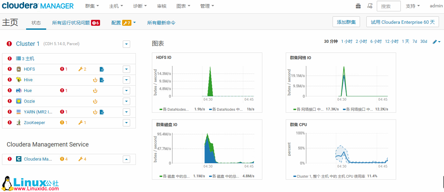The width and height of the screenshot is (444, 192).
Task: Click the hosts list icon next to 3 主机
Action: 19,59
